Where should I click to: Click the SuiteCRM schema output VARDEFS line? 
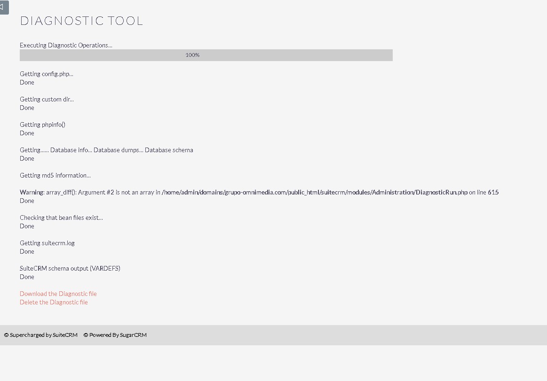click(70, 268)
